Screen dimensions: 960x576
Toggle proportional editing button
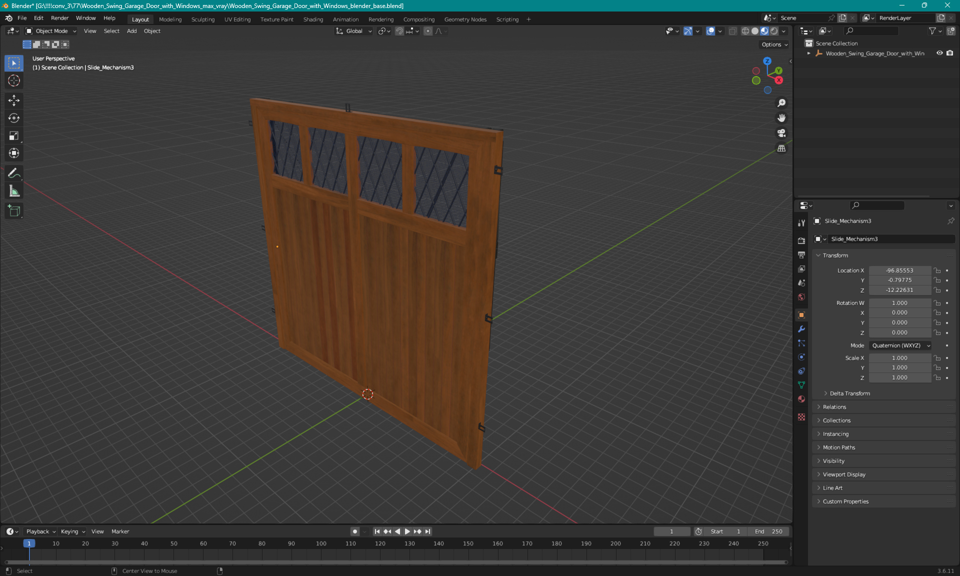(428, 31)
